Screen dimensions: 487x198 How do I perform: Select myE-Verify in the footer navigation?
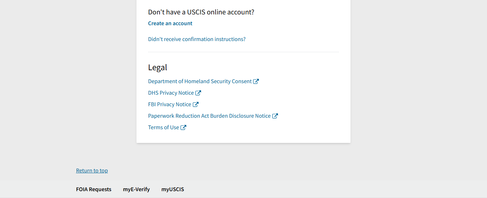[x=136, y=189]
